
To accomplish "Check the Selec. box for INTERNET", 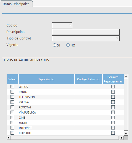I will pos(12,128).
